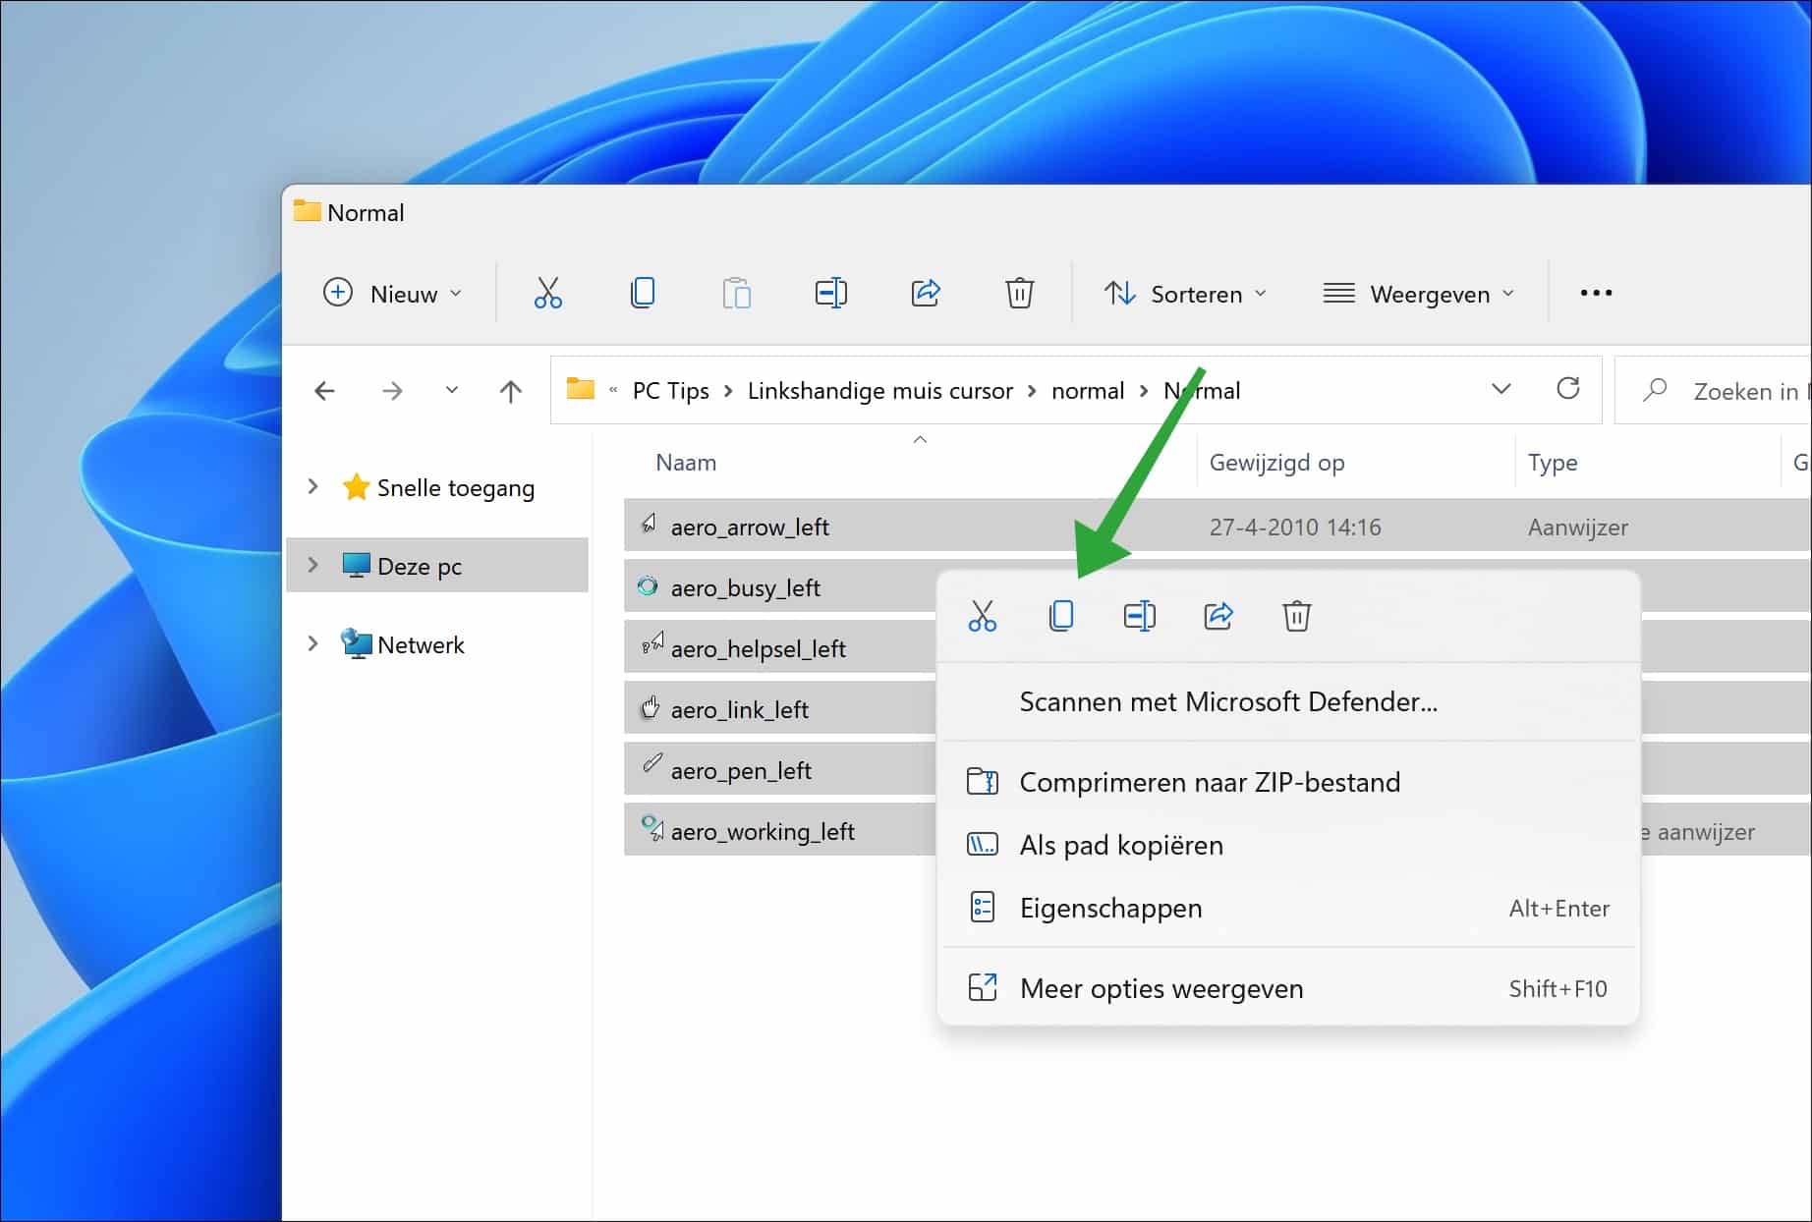Click the toolbar Cut scissors icon
The height and width of the screenshot is (1222, 1812).
click(x=547, y=293)
